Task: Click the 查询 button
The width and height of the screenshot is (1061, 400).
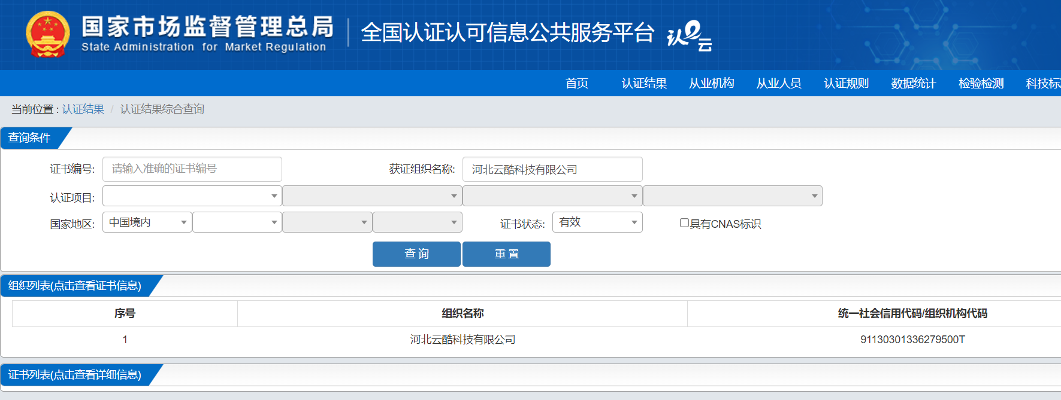Action: pyautogui.click(x=416, y=254)
